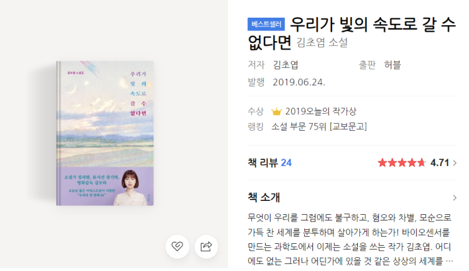Click the review count number 24
This screenshot has height=271, width=469.
286,162
